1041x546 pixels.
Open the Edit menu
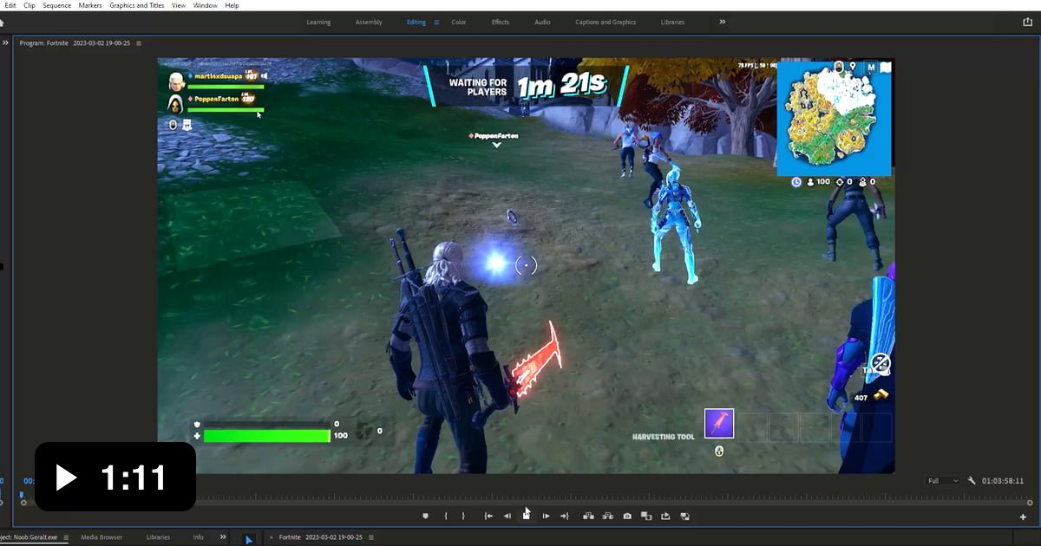tap(10, 5)
